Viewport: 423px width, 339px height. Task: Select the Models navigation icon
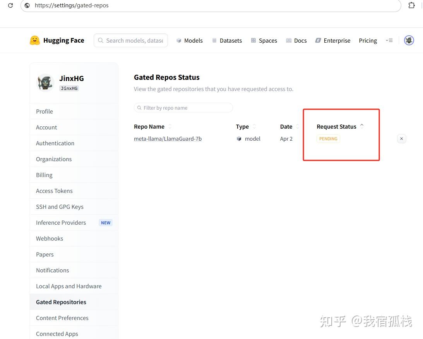pyautogui.click(x=178, y=40)
